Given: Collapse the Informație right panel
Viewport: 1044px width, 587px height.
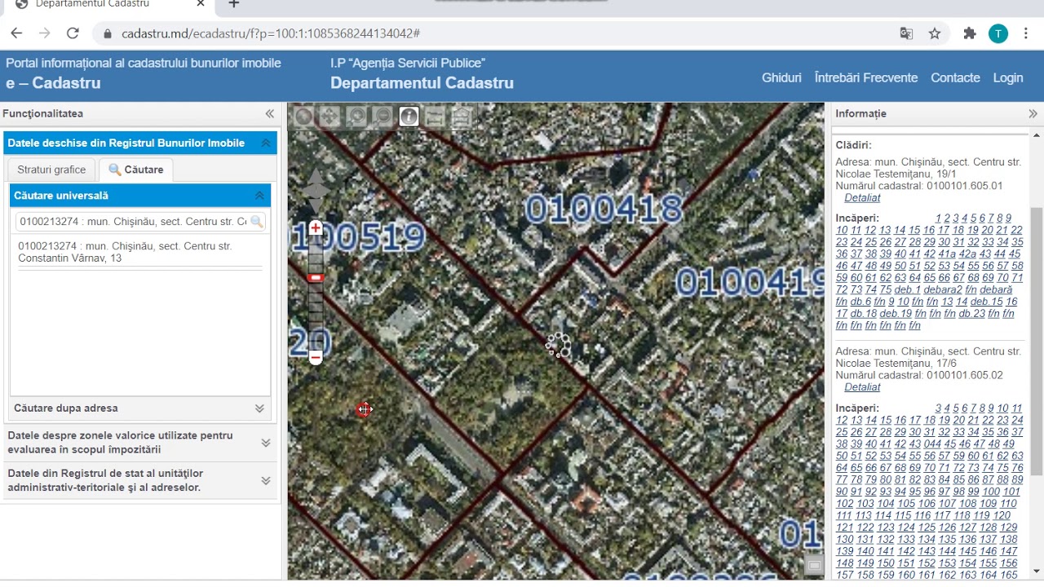Looking at the screenshot, I should pos(1033,114).
